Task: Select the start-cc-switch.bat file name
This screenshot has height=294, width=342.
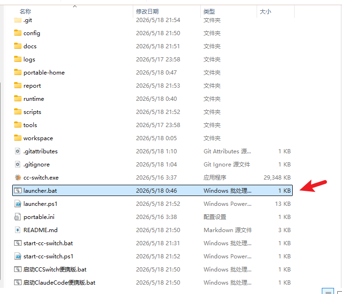Action: (x=48, y=243)
